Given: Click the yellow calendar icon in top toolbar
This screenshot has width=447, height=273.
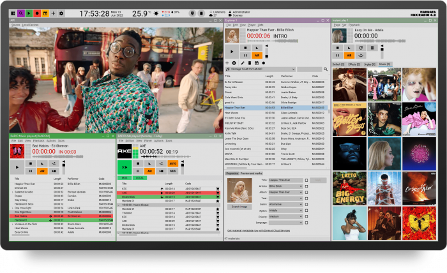Looking at the screenshot, I should (45, 13).
